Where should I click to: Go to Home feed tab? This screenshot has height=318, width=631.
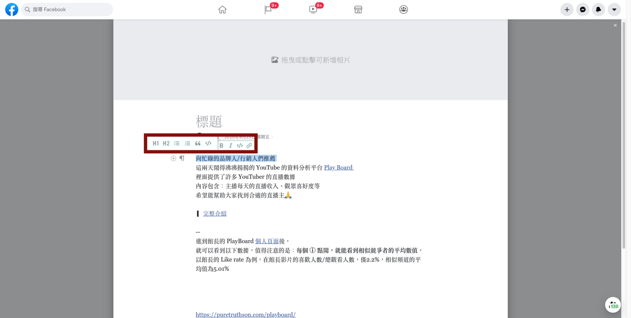click(x=223, y=9)
